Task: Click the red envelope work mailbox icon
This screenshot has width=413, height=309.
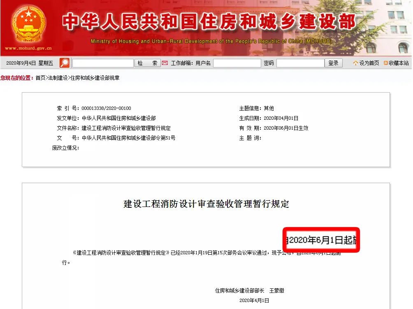Action: 165,63
